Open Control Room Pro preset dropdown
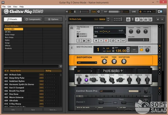Viewport: 168px width, 115px height. pyautogui.click(x=107, y=91)
